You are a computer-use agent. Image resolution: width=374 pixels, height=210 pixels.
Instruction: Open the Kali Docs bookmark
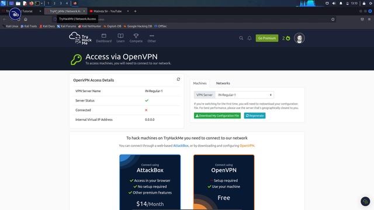(47, 26)
